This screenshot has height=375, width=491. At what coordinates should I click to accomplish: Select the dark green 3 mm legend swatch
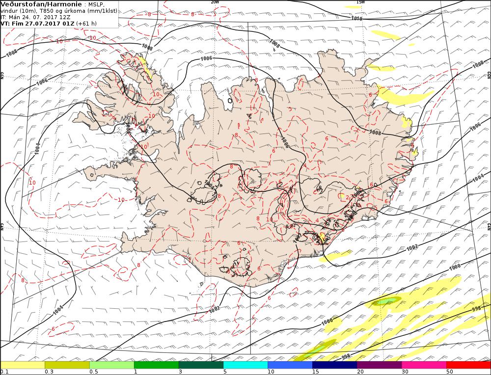coord(201,365)
